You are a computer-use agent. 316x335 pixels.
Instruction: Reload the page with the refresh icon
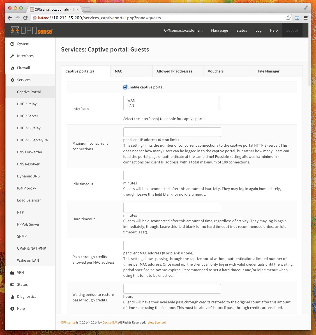[x=25, y=18]
